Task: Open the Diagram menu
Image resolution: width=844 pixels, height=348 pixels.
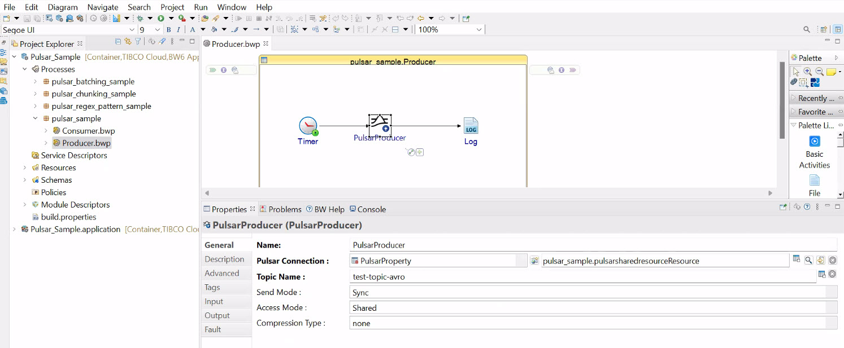Action: 63,7
